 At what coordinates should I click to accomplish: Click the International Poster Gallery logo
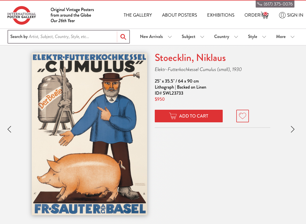(x=22, y=15)
